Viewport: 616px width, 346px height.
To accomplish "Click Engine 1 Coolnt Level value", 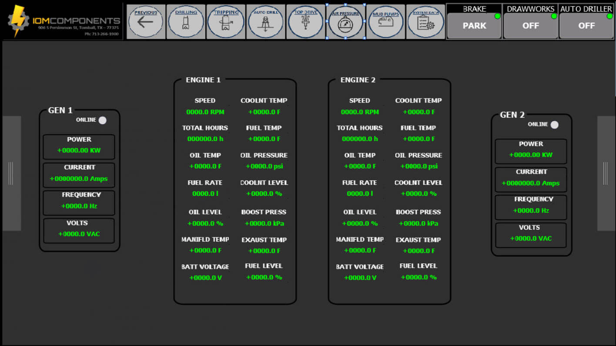I will tap(264, 194).
